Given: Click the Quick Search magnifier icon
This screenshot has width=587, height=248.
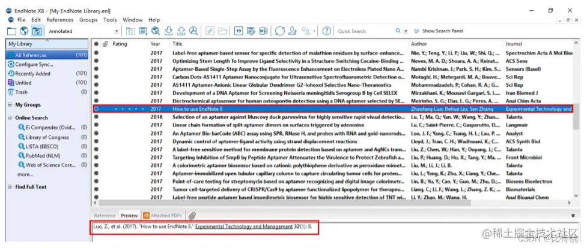Looking at the screenshot, I should tap(398, 31).
